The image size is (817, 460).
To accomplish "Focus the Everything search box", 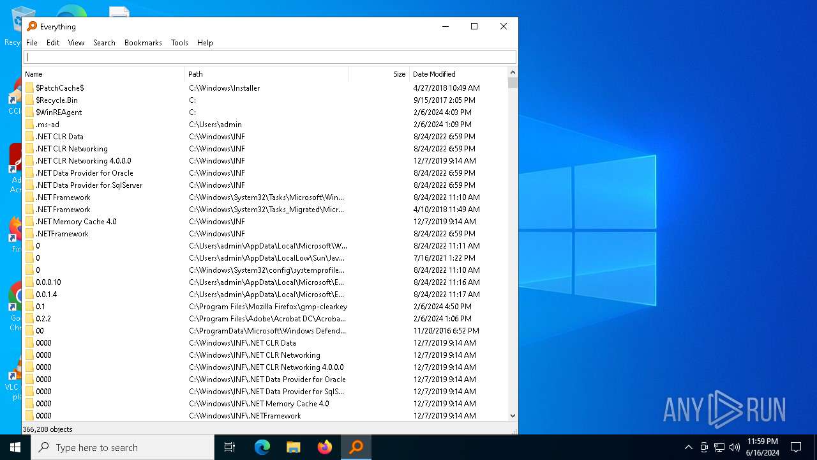I will click(270, 57).
